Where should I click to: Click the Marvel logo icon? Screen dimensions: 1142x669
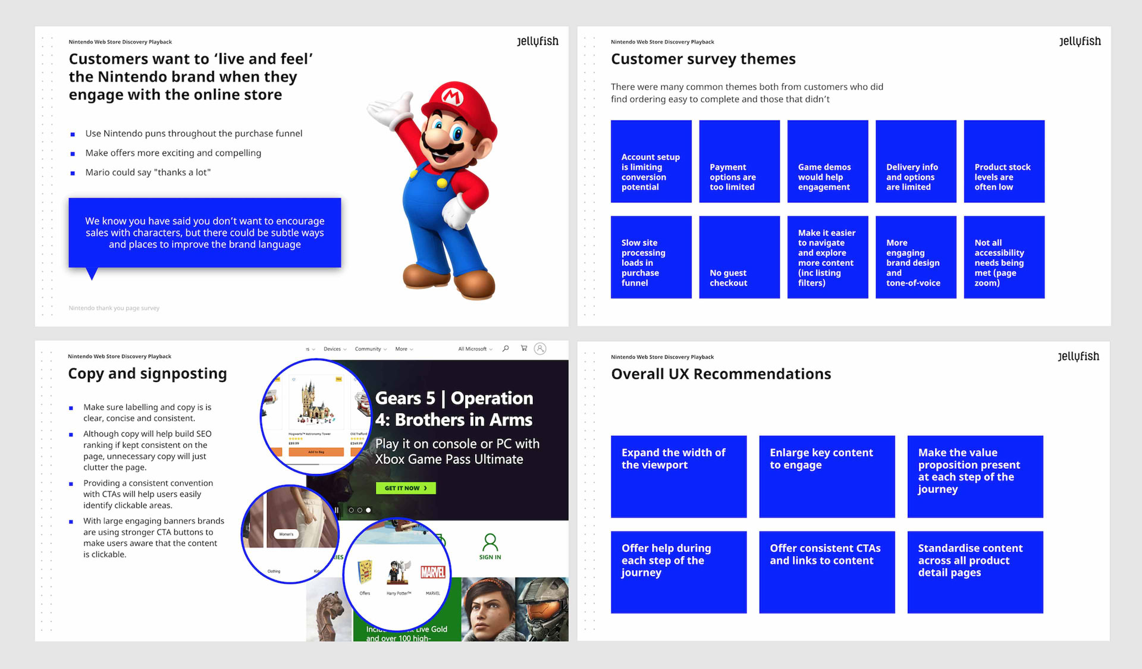coord(433,572)
